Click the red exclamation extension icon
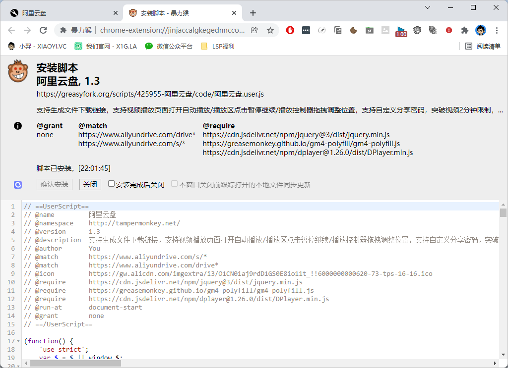The width and height of the screenshot is (508, 368). [448, 30]
